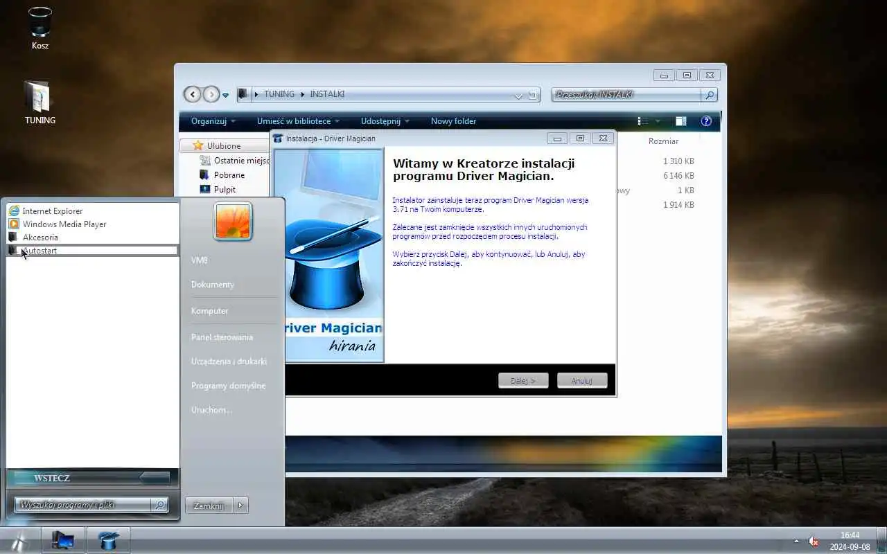
Task: Open the Organizuj menu
Action: [x=213, y=121]
